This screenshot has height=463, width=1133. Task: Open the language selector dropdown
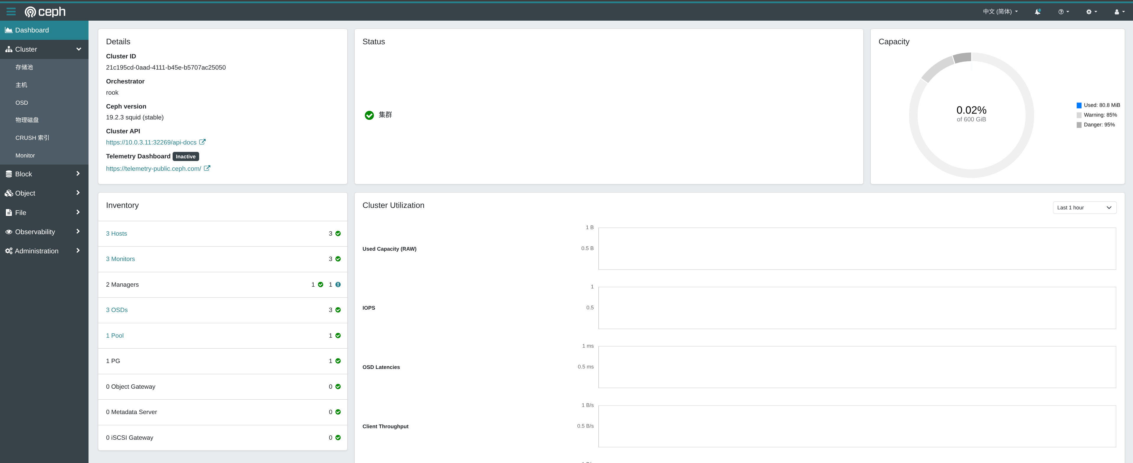tap(1000, 12)
